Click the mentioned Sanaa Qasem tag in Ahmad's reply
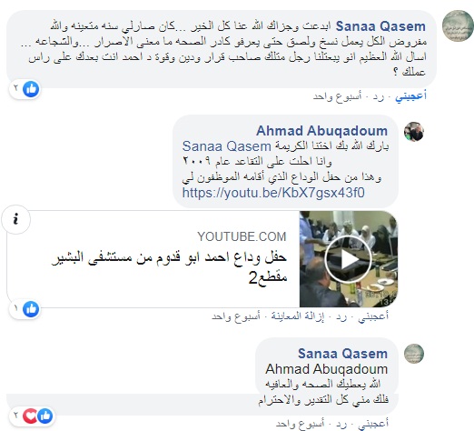The height and width of the screenshot is (431, 474). (226, 146)
